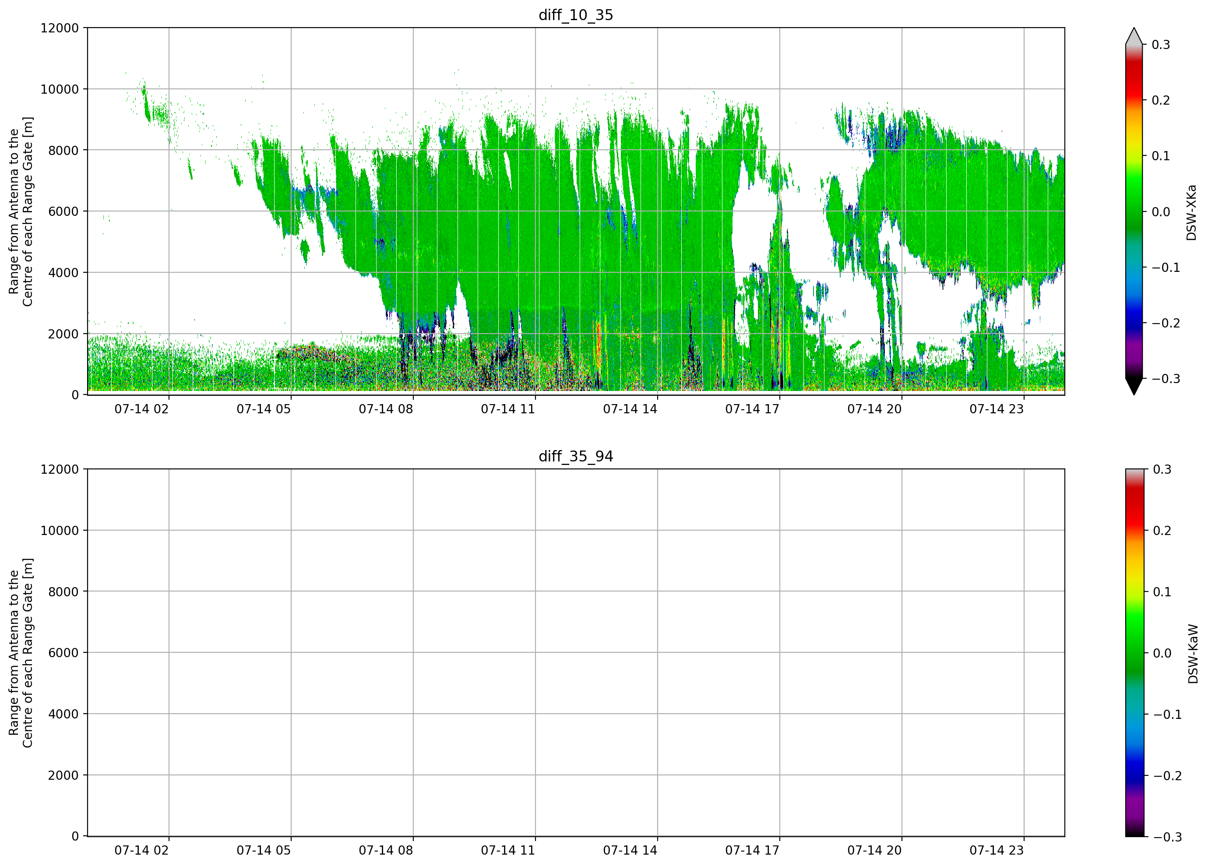Screen dimensions: 1208x866
Task: Click the 10000 y-tick of diff_35_94
Action: [x=60, y=531]
